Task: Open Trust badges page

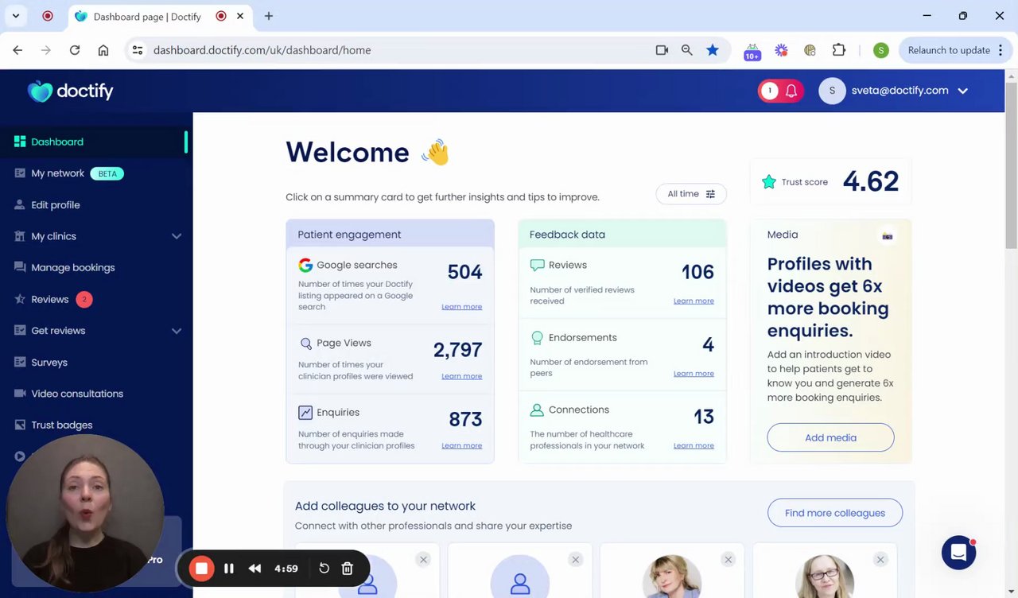Action: (x=62, y=425)
